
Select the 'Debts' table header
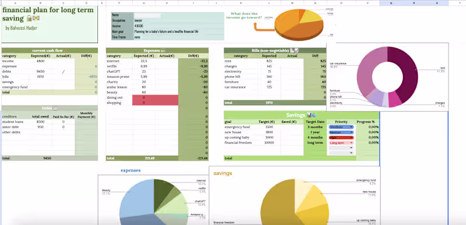[x=50, y=108]
